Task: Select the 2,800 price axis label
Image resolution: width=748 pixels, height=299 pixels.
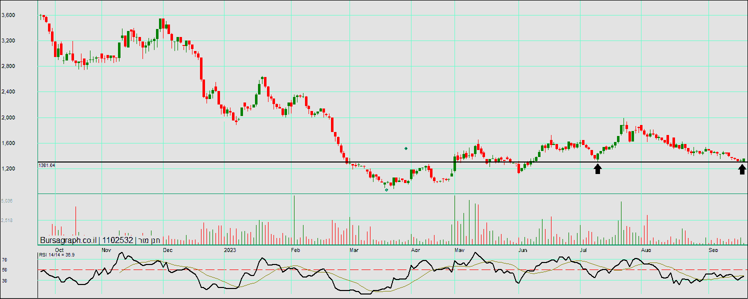Action: 8,66
